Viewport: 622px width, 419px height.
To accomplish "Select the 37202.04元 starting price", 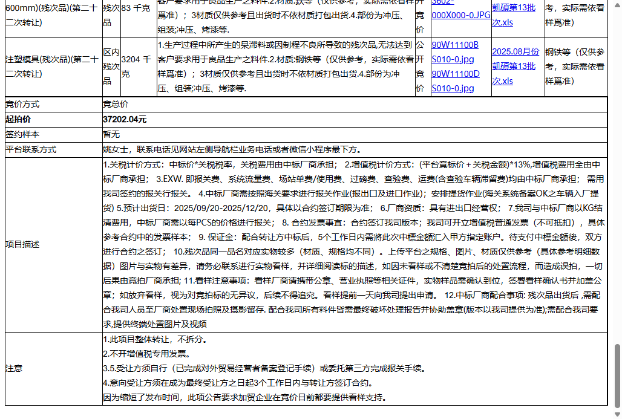I will (125, 119).
